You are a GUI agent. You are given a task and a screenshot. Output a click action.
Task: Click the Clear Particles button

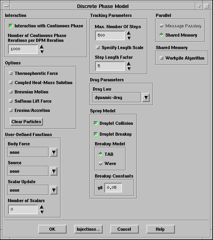[26, 122]
